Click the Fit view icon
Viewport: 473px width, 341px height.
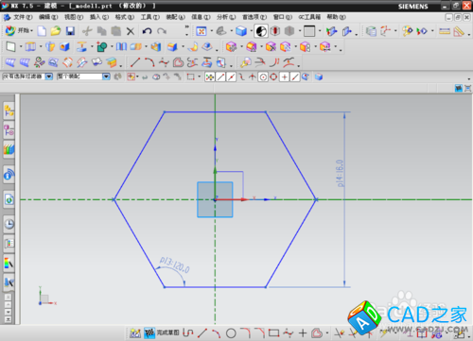coord(201,31)
